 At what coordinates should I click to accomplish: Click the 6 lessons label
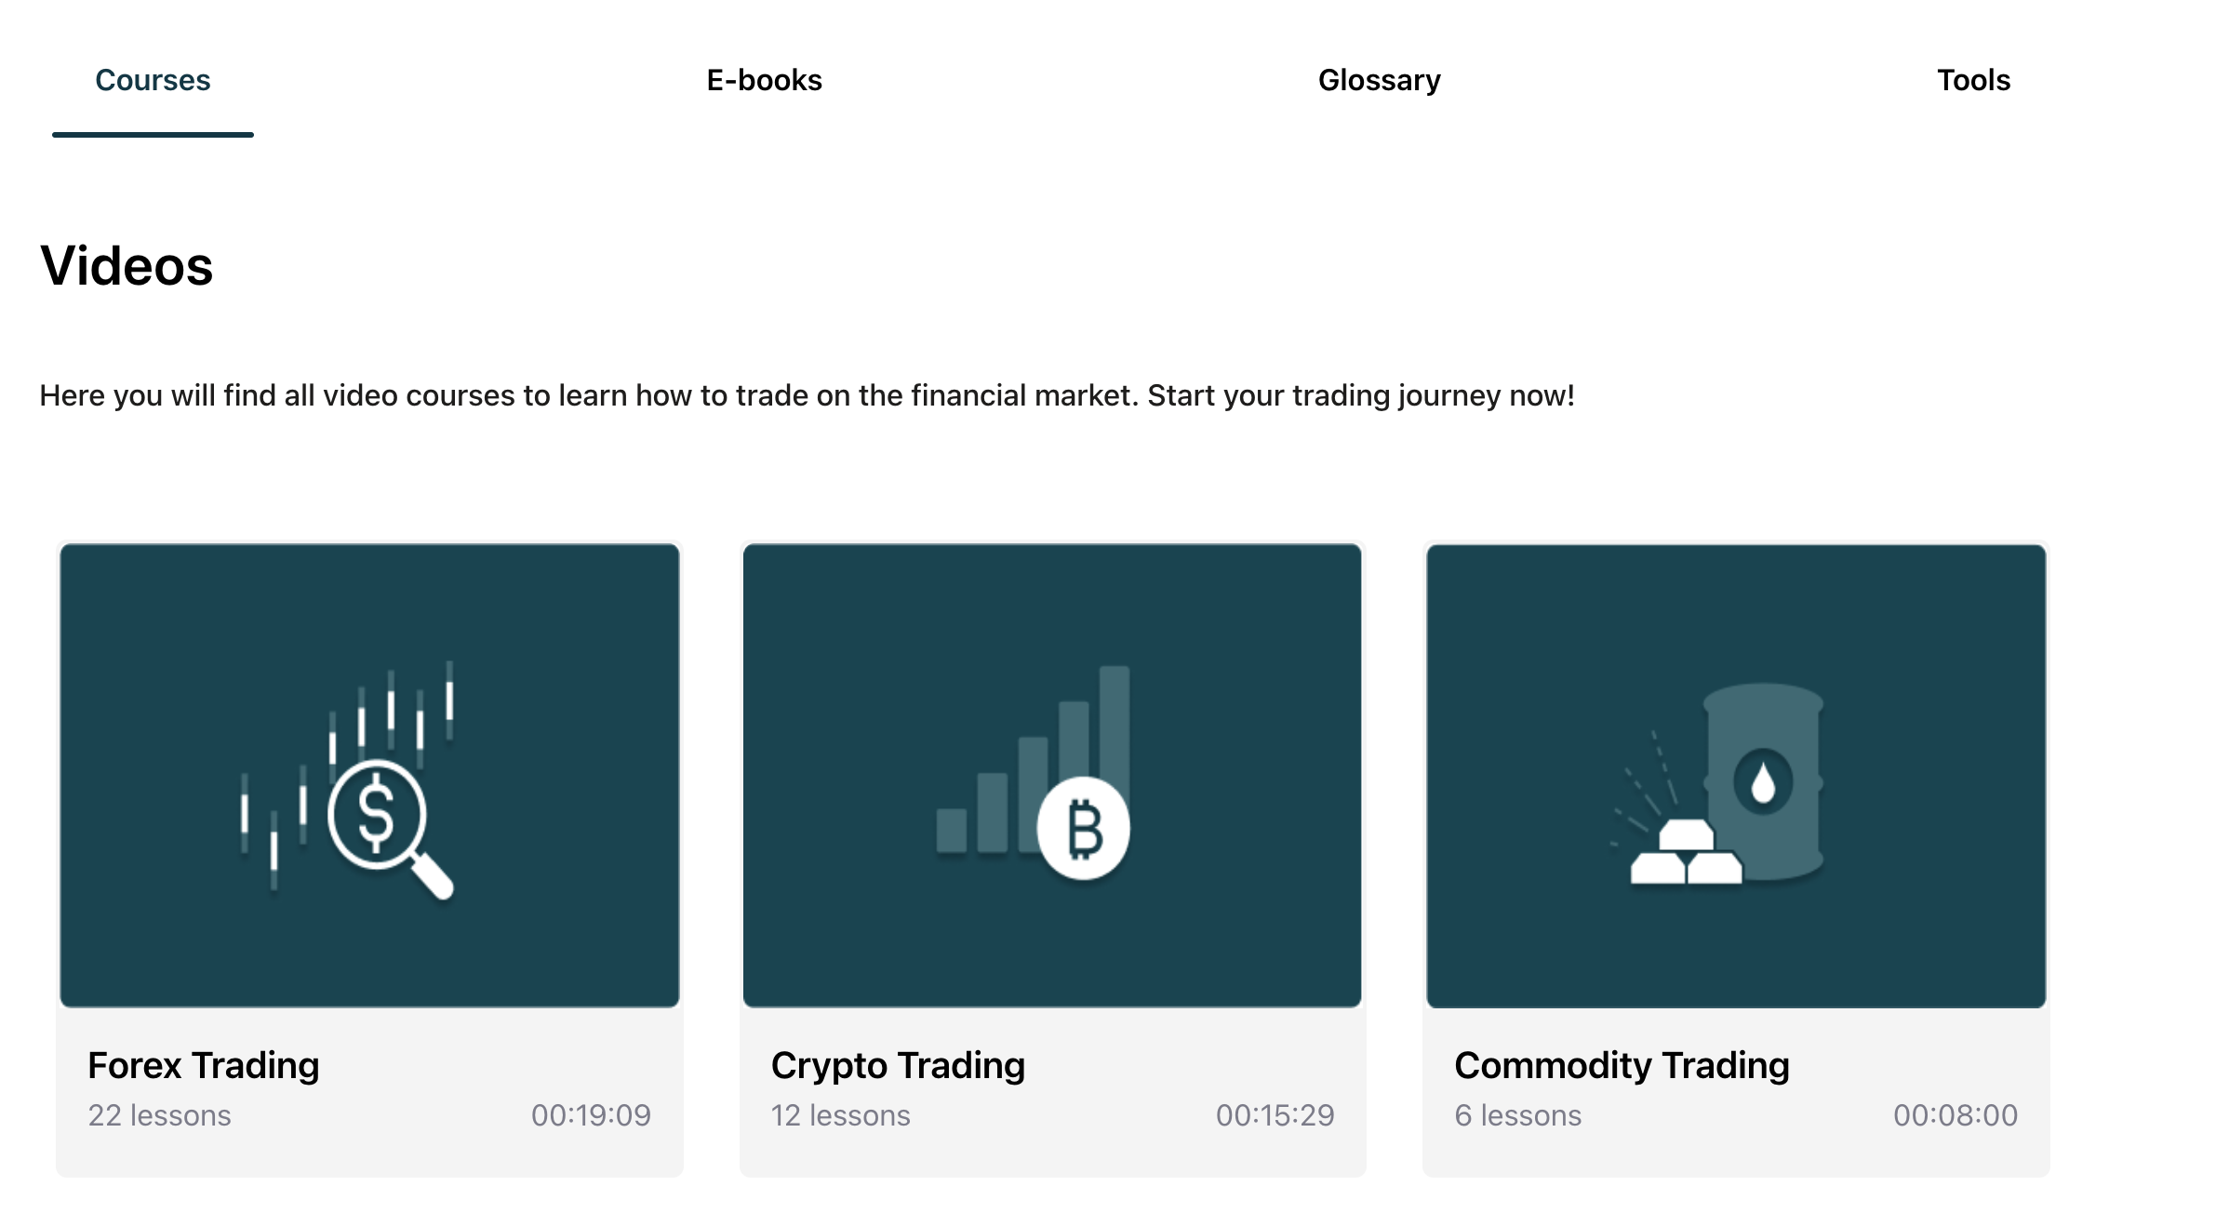pyautogui.click(x=1517, y=1115)
